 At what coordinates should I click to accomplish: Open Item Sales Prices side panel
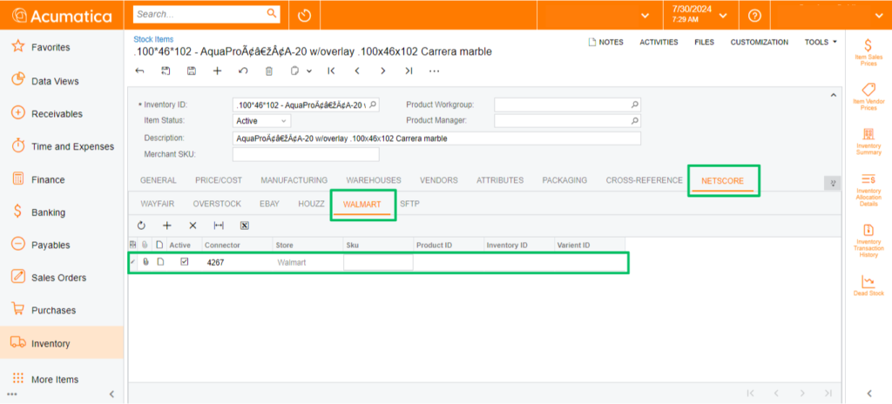click(x=868, y=51)
